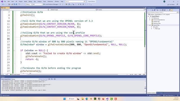Click the top Search box
This screenshot has height=101, width=180.
tap(75, 1)
